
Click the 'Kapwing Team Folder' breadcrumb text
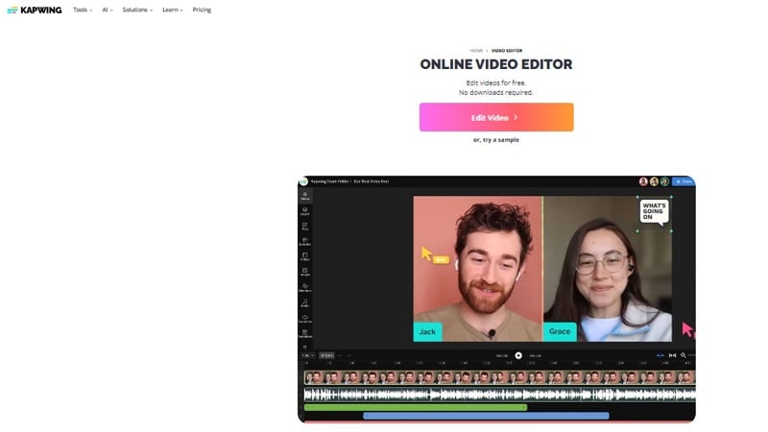tap(329, 181)
